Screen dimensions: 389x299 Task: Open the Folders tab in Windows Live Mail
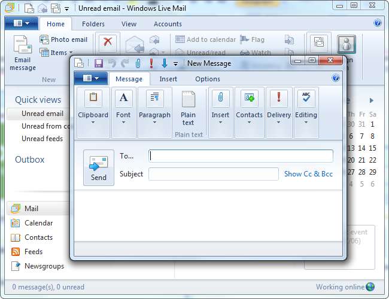[93, 24]
